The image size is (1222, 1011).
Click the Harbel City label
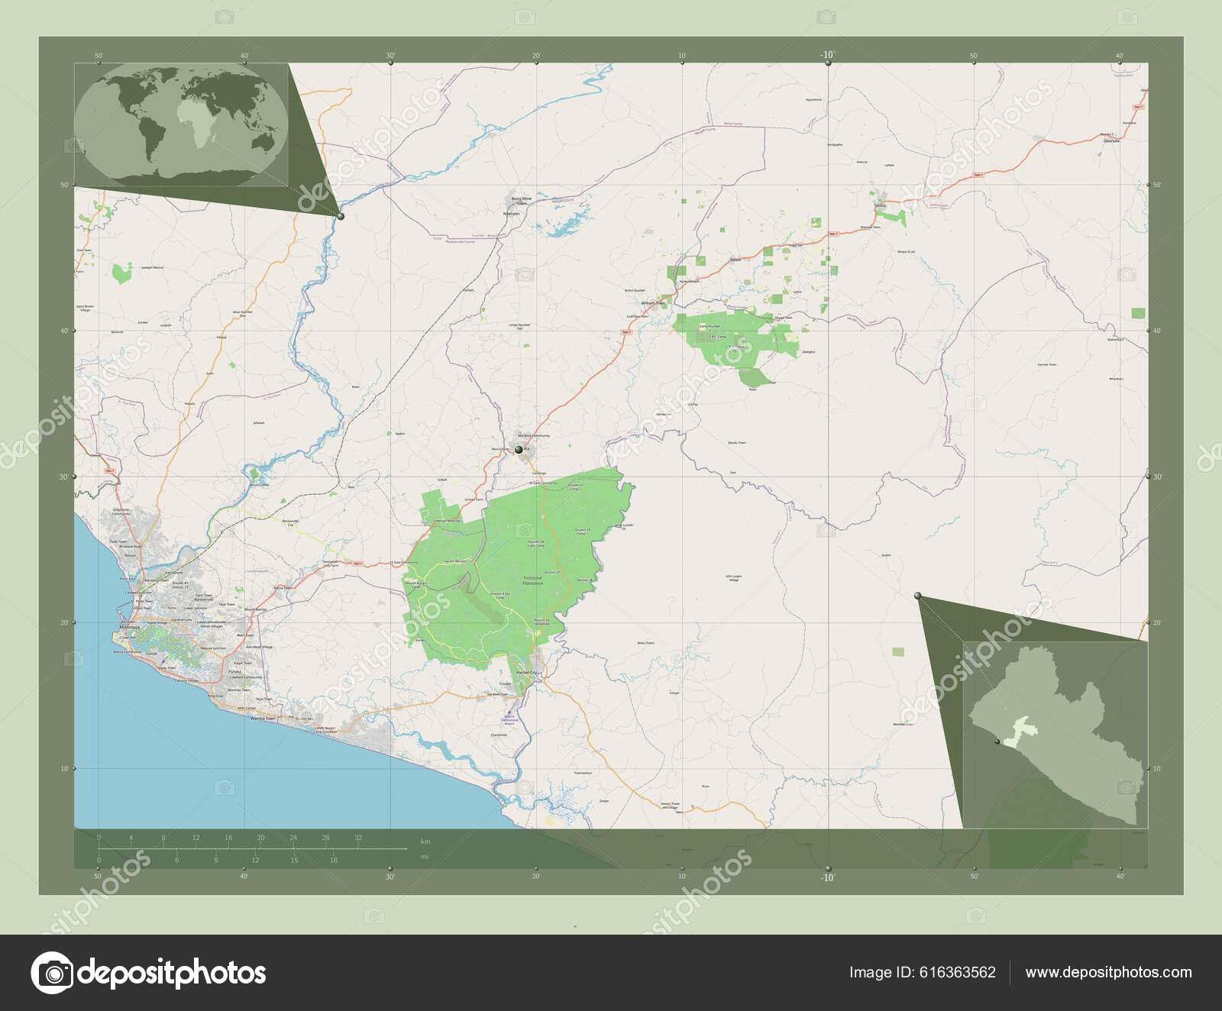coord(527,672)
